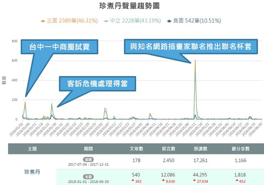
Task: Click the 台中一中商圈試賣 callout box
Action: coord(60,47)
